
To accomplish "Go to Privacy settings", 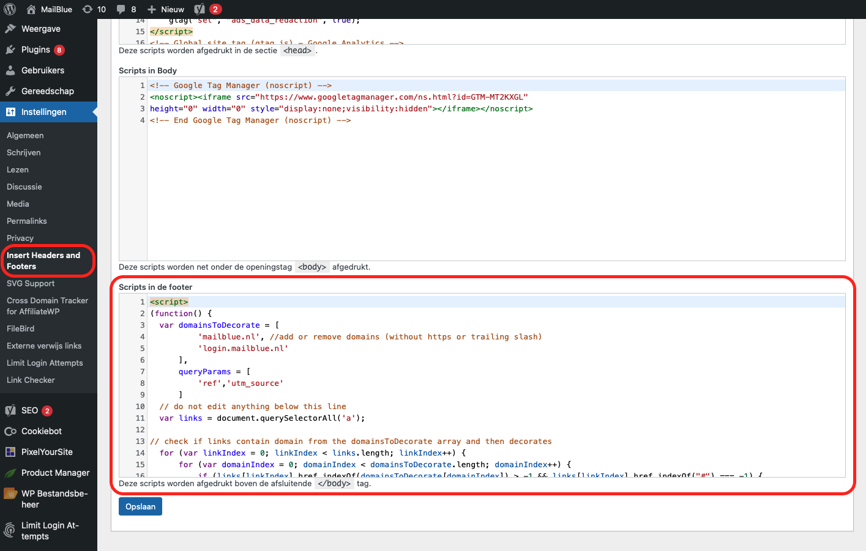I will [x=20, y=238].
